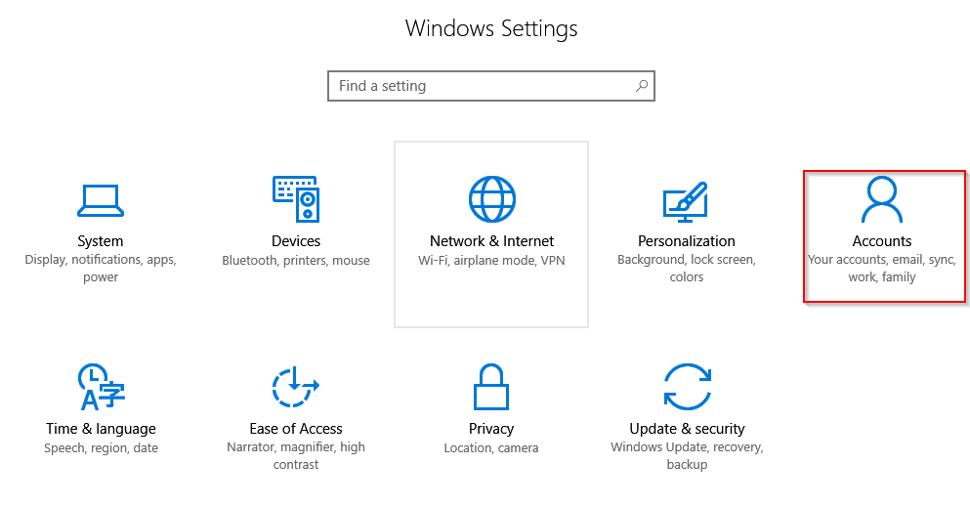The image size is (970, 506).
Task: Select the Ease of Access icon
Action: (x=295, y=387)
